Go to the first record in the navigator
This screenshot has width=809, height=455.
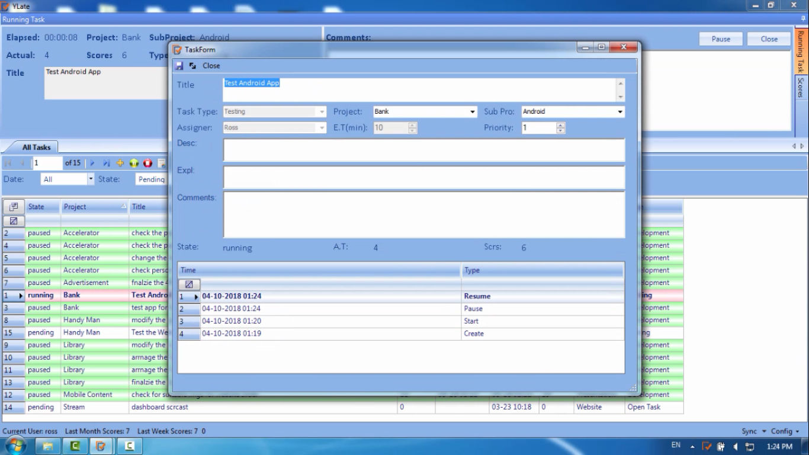click(8, 163)
